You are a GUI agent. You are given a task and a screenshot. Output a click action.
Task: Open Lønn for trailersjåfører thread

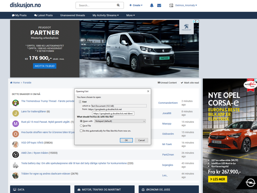(34, 112)
